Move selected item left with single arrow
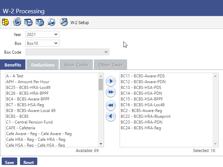This screenshot has width=223, height=167. pos(110,116)
